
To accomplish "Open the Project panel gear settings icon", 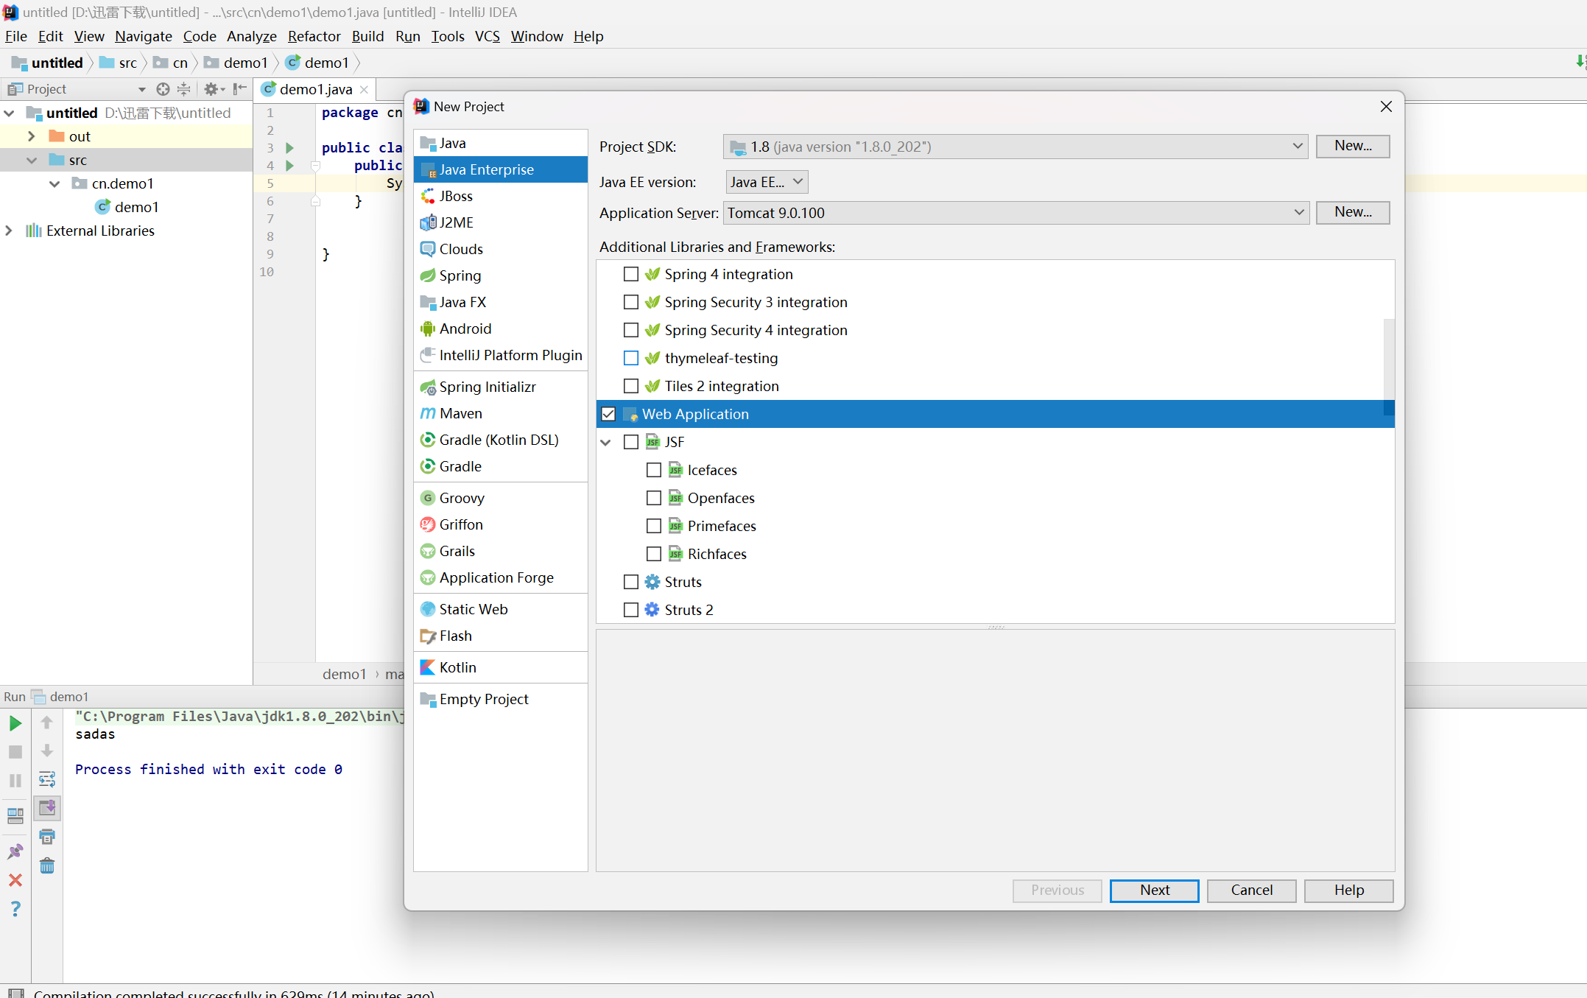I will click(x=211, y=89).
